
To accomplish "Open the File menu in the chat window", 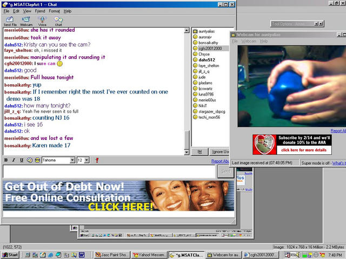I will [6, 11].
